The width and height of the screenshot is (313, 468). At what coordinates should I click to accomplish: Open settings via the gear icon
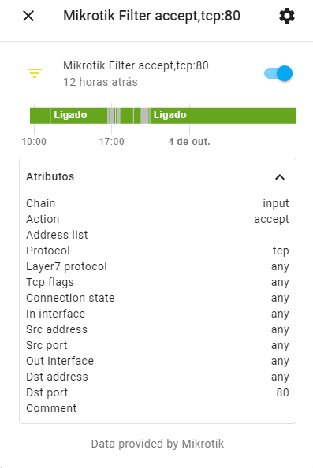coord(287,16)
